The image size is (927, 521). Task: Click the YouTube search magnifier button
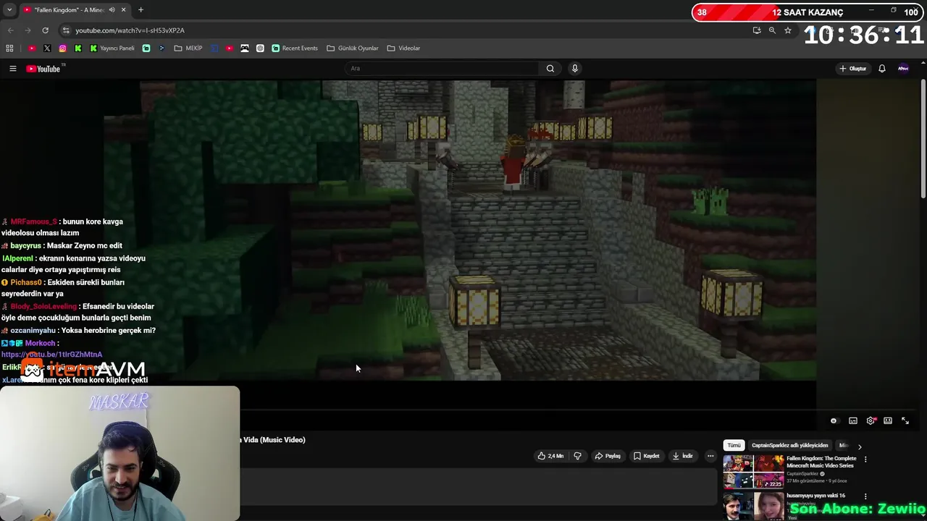[550, 69]
